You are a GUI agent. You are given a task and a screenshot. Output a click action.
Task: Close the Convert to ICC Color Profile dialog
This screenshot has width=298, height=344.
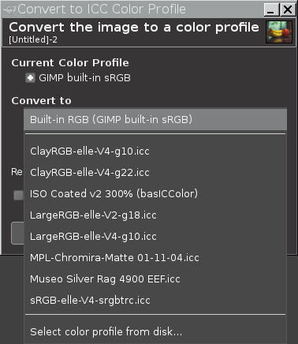tap(288, 9)
